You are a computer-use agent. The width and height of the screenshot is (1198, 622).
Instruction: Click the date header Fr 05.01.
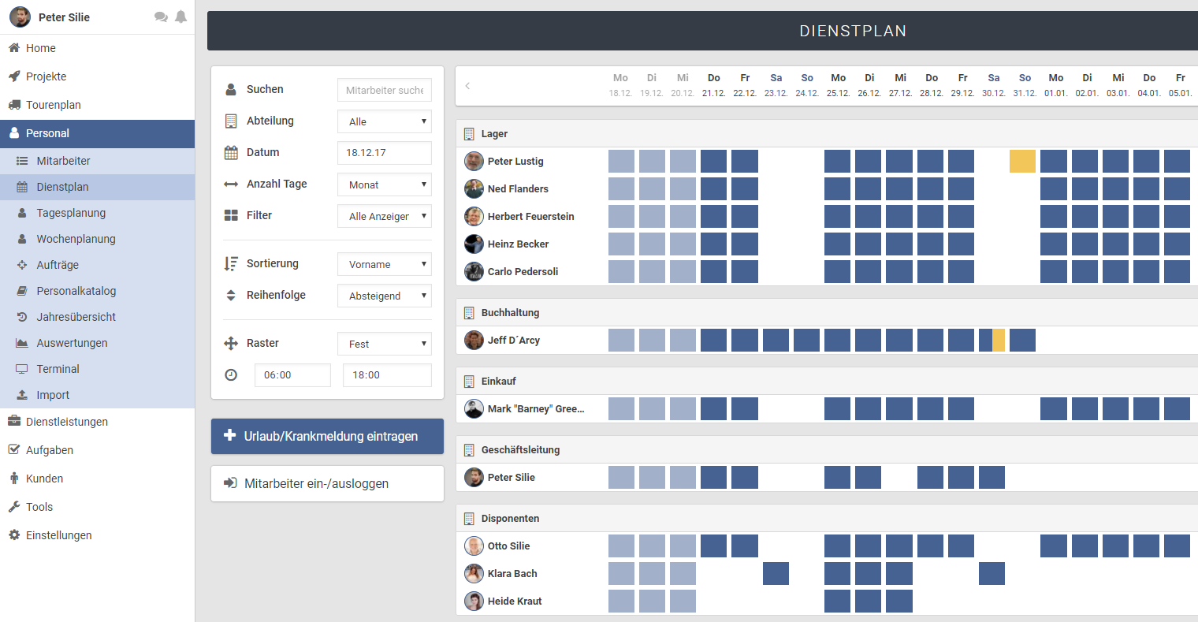(x=1180, y=85)
